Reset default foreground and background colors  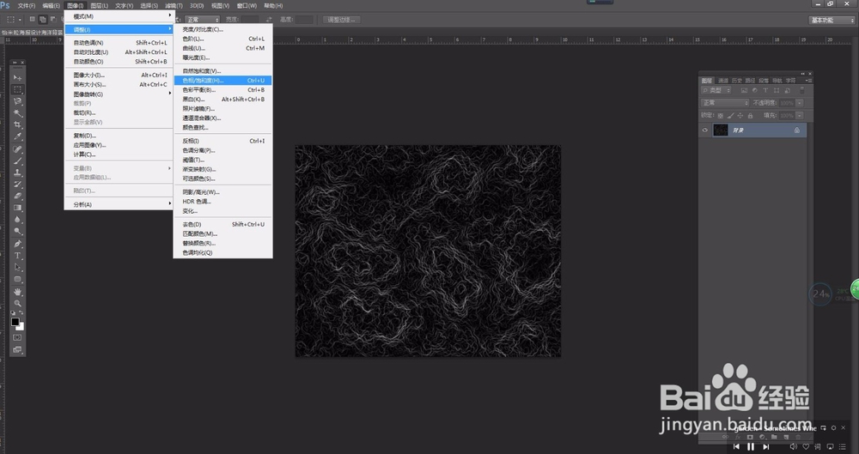coord(14,313)
